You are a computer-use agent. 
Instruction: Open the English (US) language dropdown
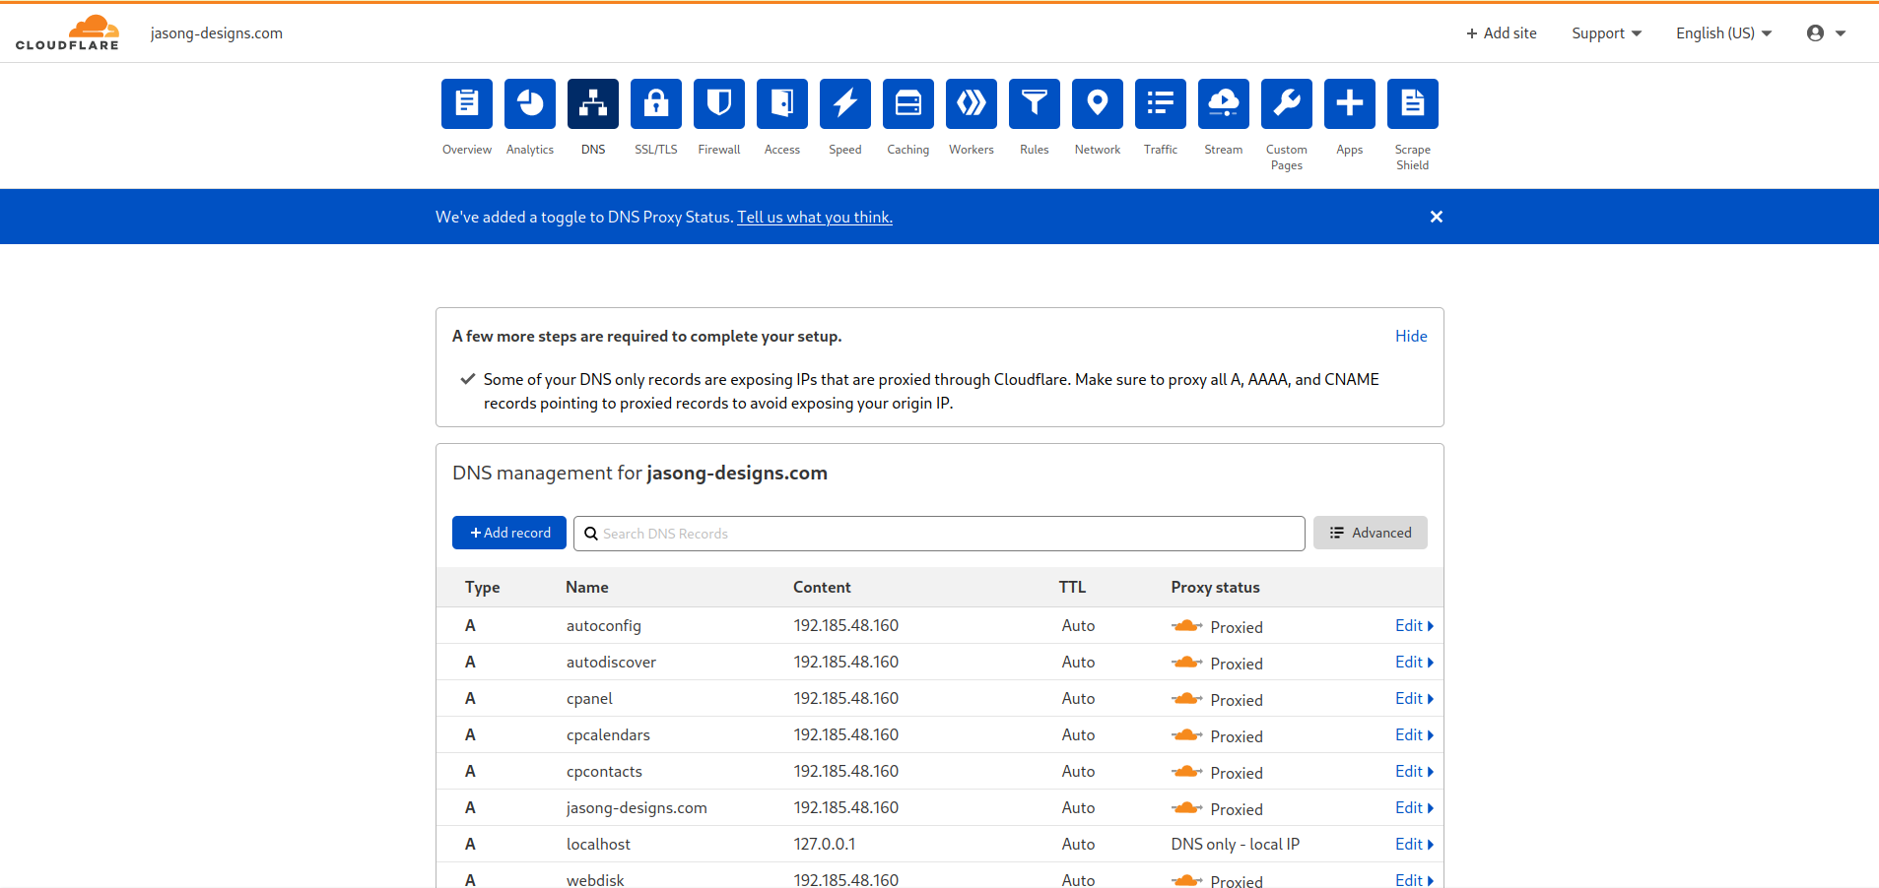coord(1723,33)
